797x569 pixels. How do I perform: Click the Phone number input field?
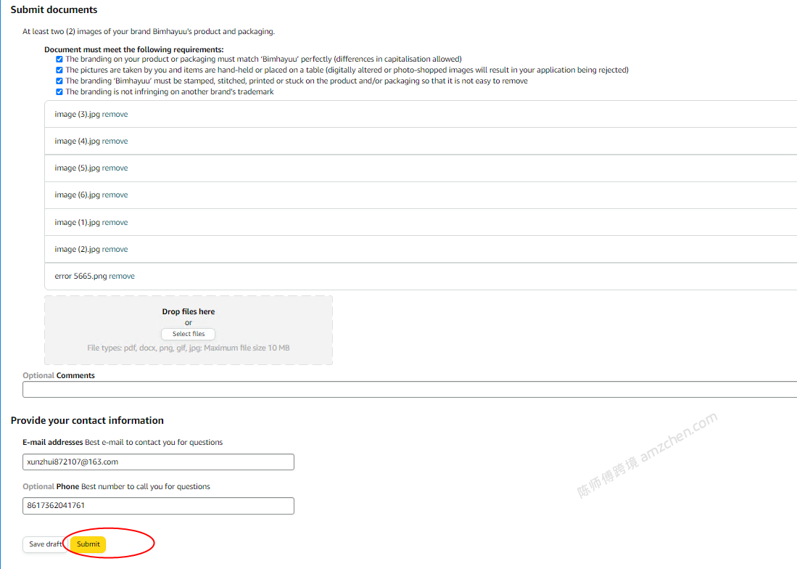pyautogui.click(x=158, y=506)
